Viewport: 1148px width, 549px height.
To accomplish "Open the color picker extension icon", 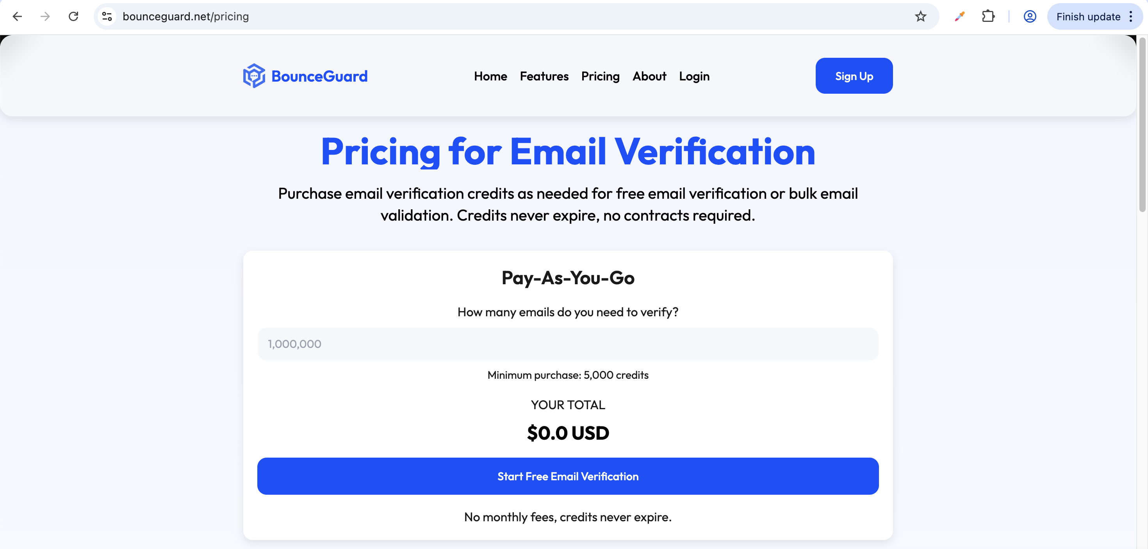I will click(x=959, y=16).
